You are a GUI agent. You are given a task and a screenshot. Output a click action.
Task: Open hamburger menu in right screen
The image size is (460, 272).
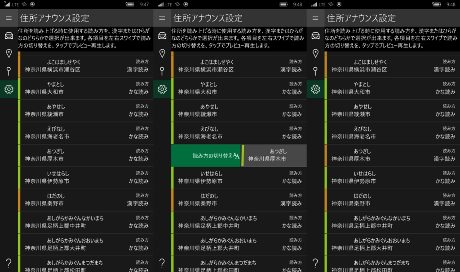(x=315, y=18)
